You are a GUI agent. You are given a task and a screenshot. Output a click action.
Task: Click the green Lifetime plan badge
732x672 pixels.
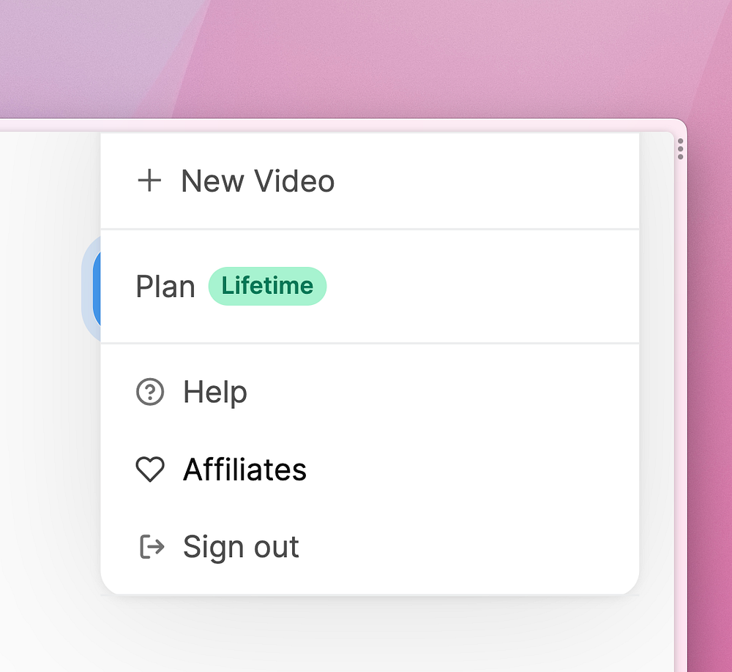[267, 287]
